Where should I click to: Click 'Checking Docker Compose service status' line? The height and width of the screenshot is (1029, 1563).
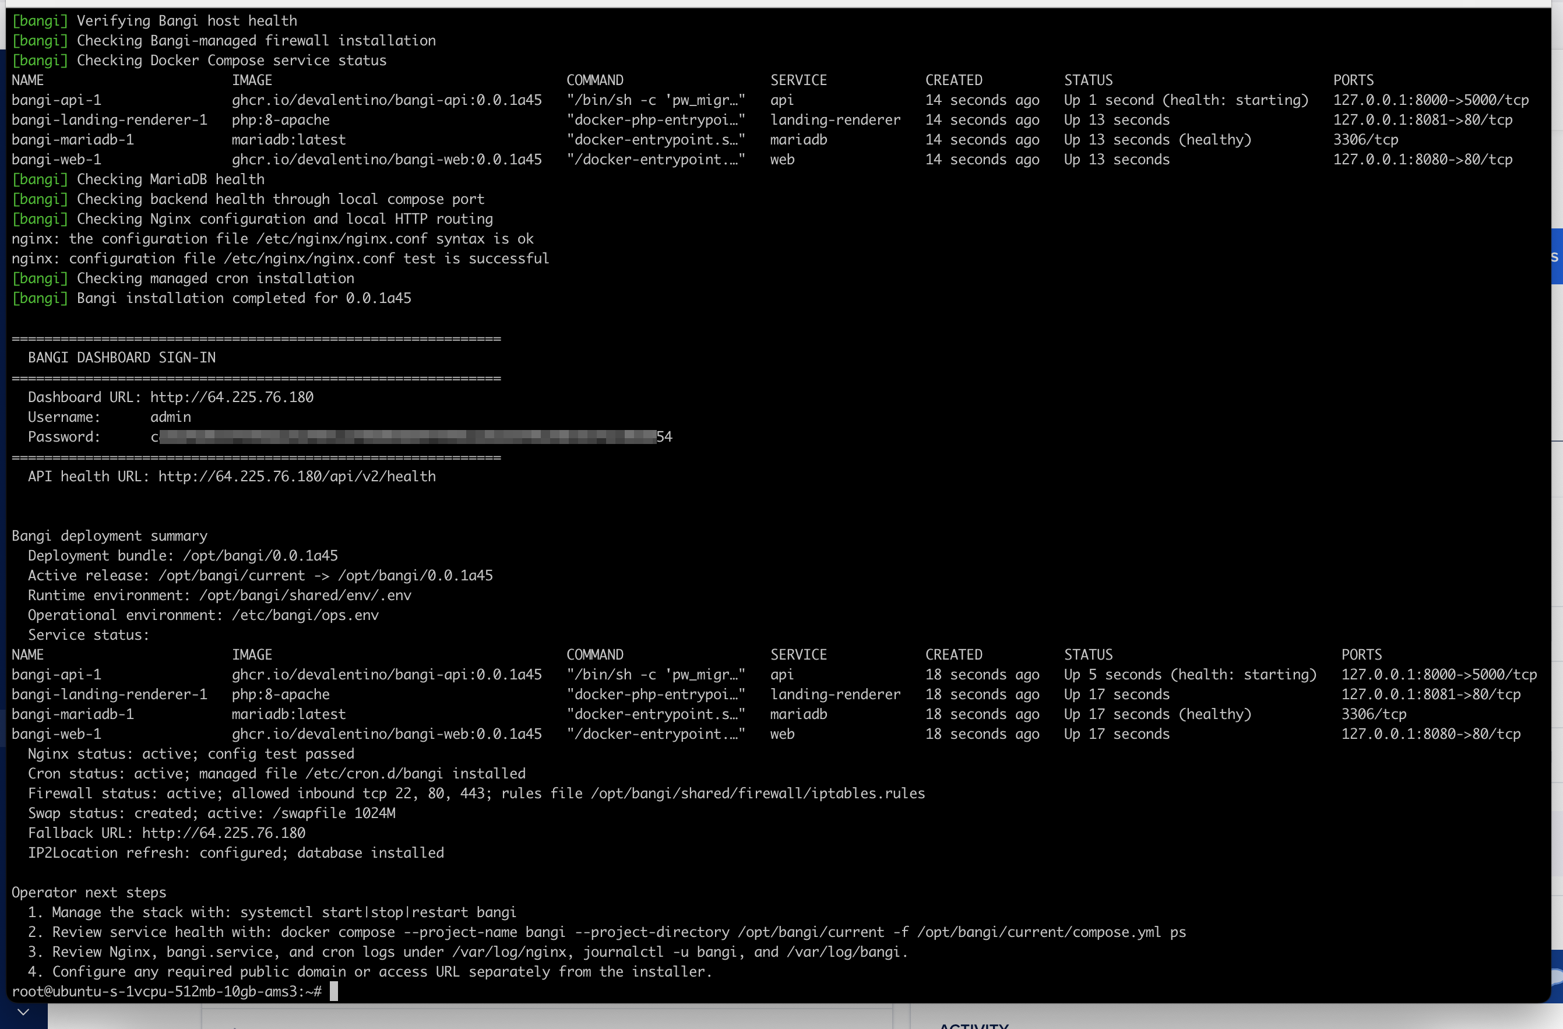[x=199, y=61]
